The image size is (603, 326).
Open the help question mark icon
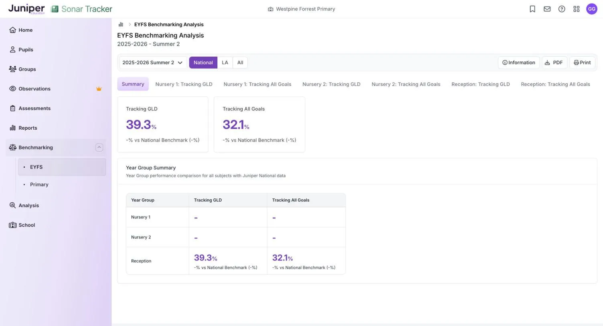click(x=562, y=9)
